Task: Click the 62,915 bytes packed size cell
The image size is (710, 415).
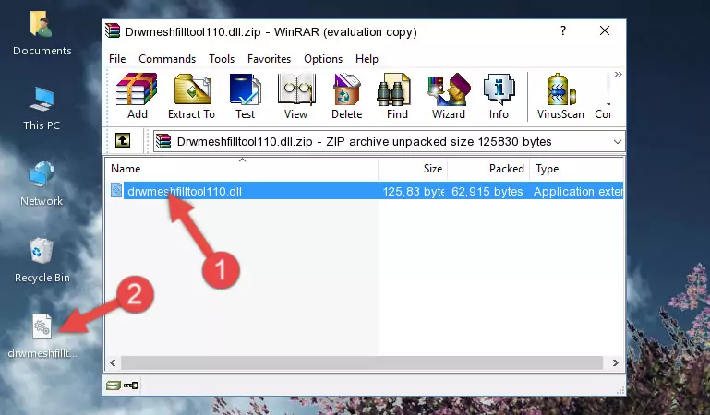Action: (487, 192)
